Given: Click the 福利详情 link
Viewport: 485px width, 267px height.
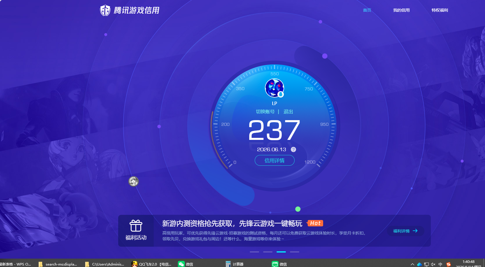Looking at the screenshot, I should pos(401,231).
